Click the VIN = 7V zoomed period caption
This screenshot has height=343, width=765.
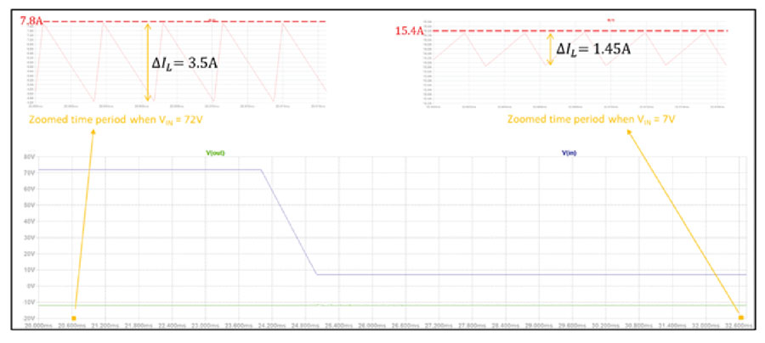click(x=591, y=119)
